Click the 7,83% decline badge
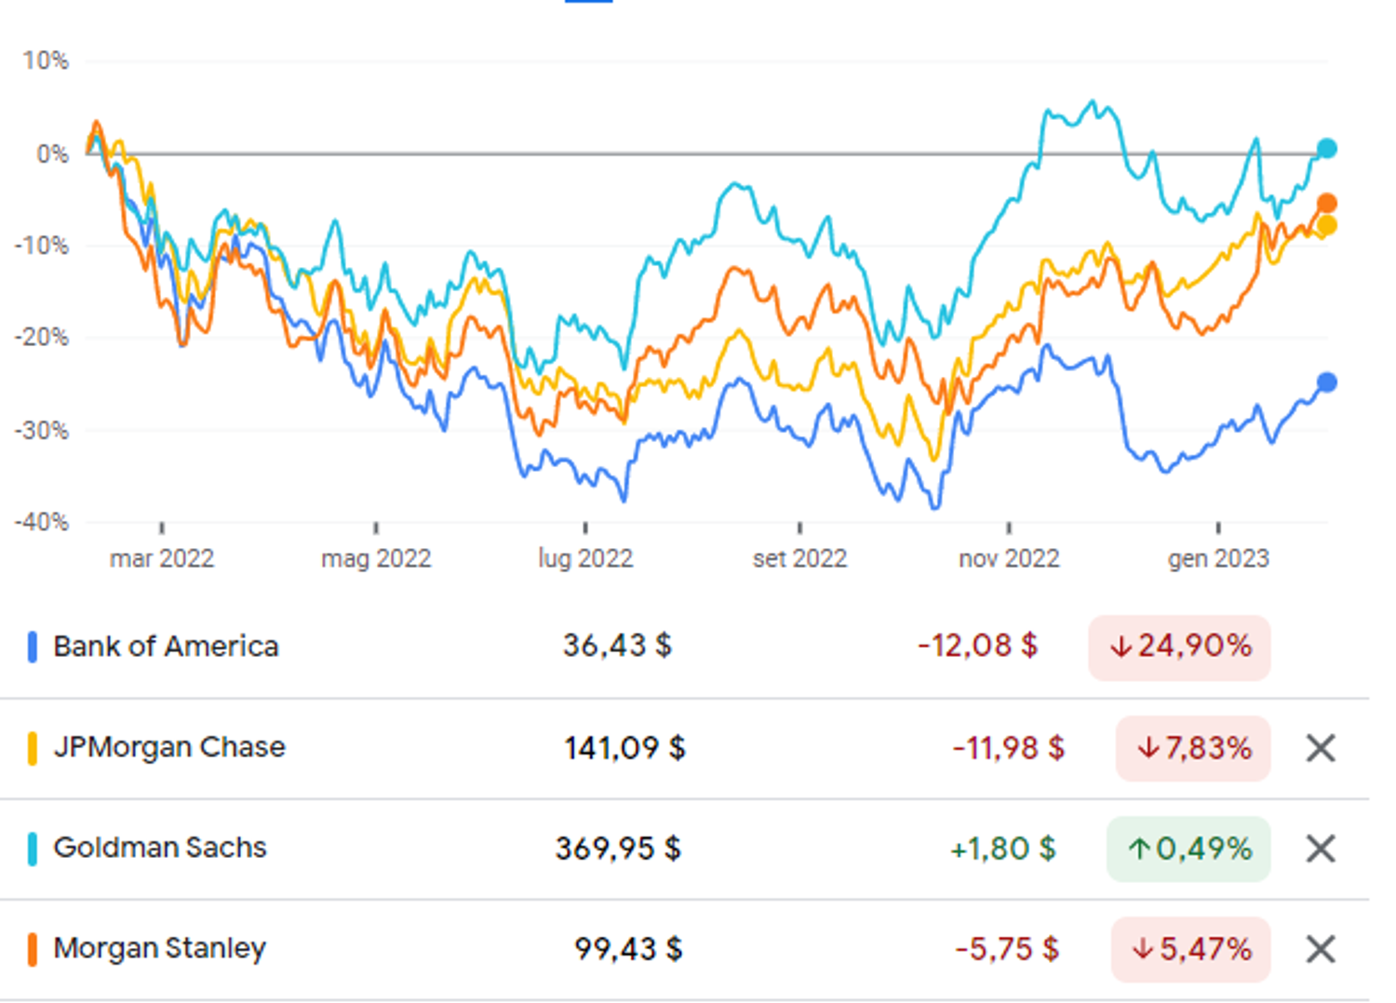The height and width of the screenshot is (1003, 1396). 1193,748
